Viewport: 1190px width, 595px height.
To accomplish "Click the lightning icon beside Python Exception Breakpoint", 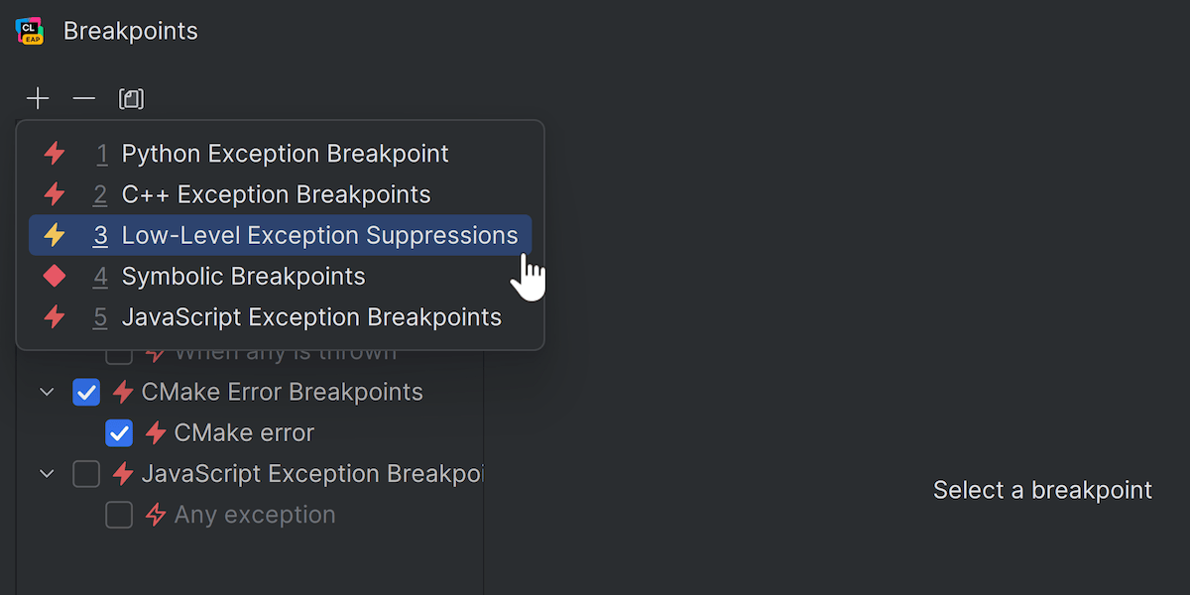I will click(55, 154).
